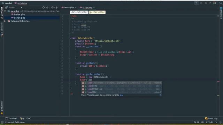This screenshot has width=223, height=125.
Task: Change UTF-8 file encoding
Action: [x=209, y=122]
